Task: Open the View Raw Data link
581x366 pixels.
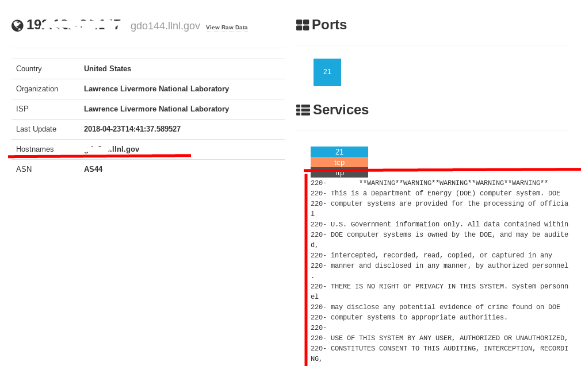Action: (227, 28)
